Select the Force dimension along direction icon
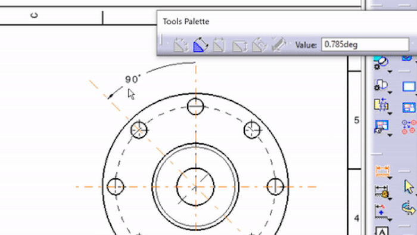Image resolution: width=417 pixels, height=235 pixels. 259,45
